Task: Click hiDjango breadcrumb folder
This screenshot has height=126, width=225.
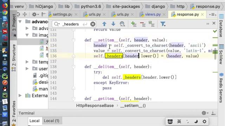Action: click(x=41, y=6)
